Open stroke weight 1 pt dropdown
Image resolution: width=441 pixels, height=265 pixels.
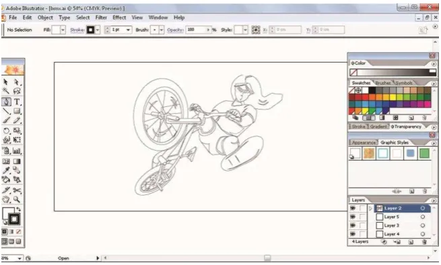(128, 30)
